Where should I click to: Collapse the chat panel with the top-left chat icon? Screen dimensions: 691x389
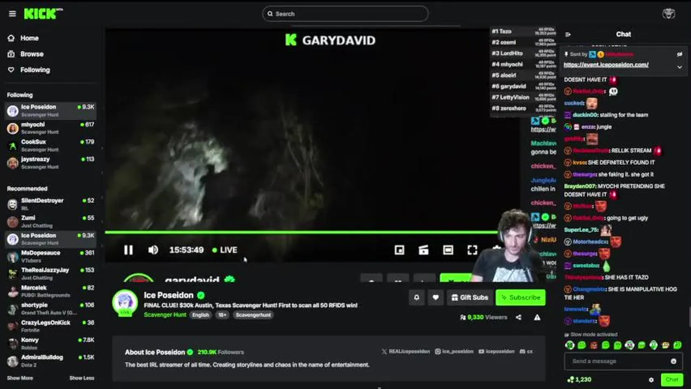click(x=568, y=34)
